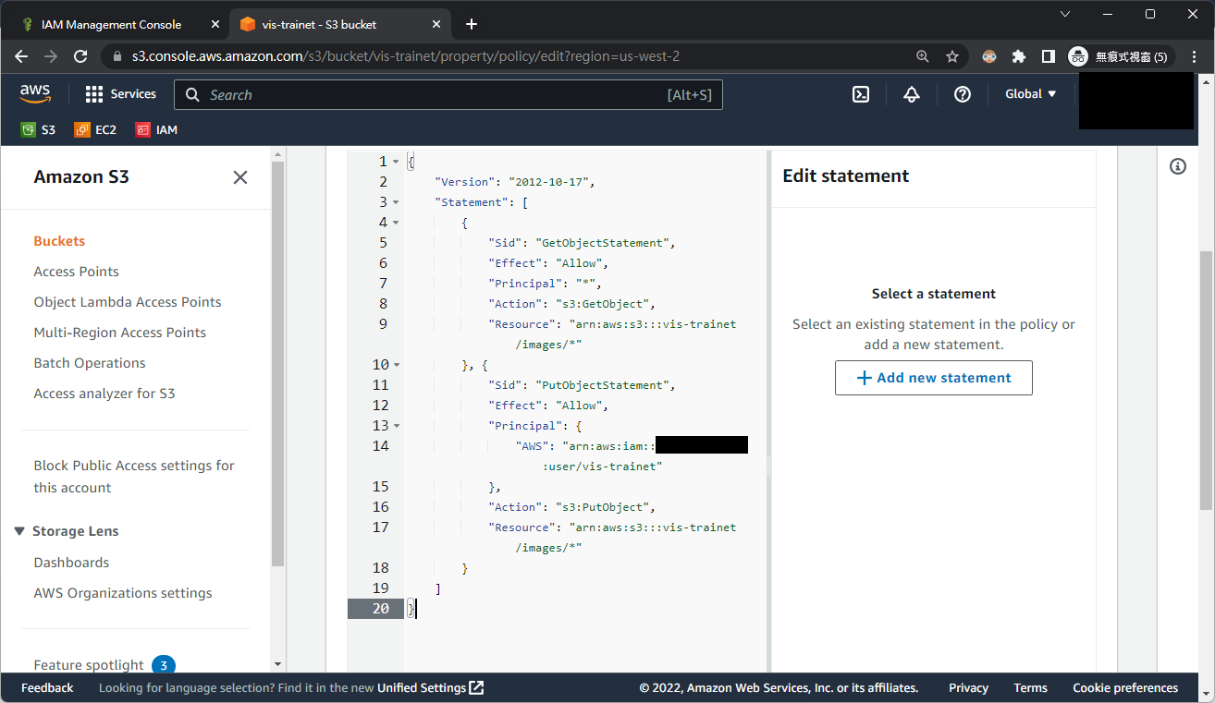
Task: Open AWS Organizations settings
Action: tap(123, 593)
